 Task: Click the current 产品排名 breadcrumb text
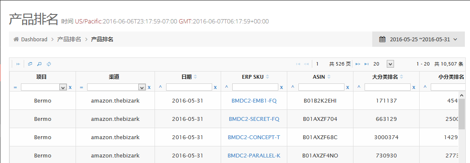(x=102, y=39)
